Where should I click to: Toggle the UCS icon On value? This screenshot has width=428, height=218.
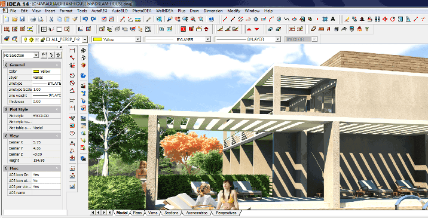pyautogui.click(x=47, y=174)
